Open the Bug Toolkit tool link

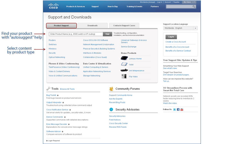(51, 95)
